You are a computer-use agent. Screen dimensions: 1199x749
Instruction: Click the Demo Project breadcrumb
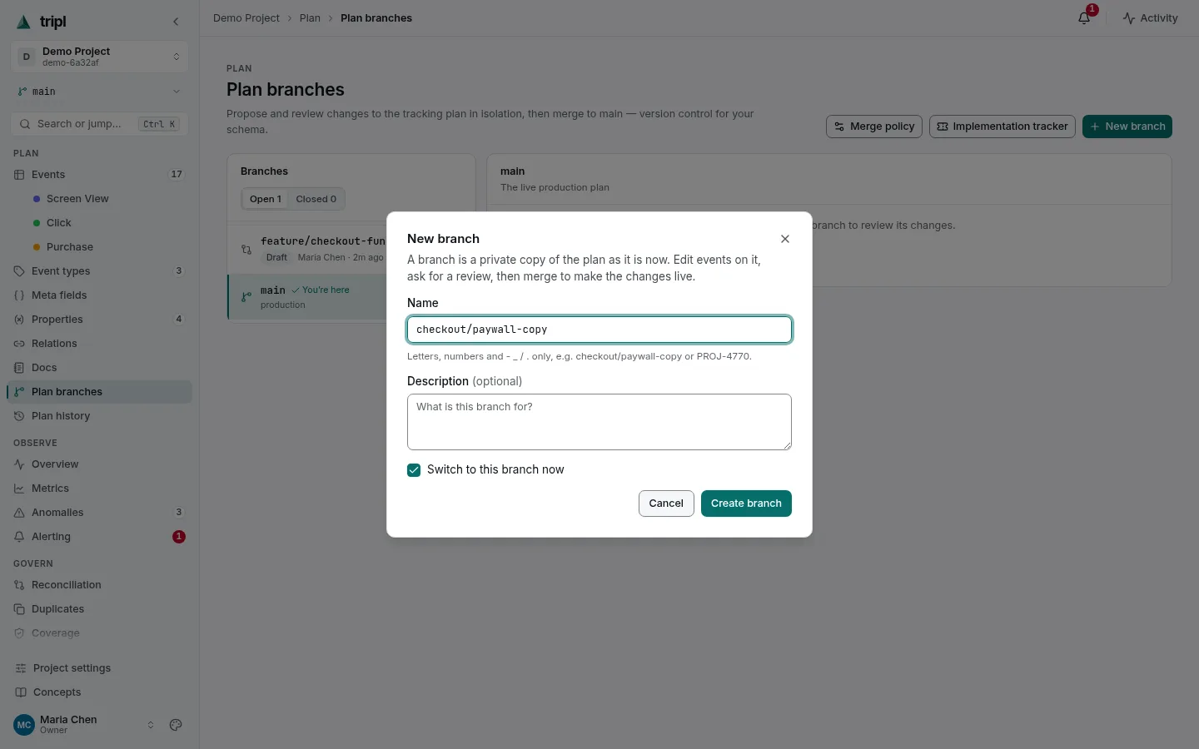coord(246,18)
